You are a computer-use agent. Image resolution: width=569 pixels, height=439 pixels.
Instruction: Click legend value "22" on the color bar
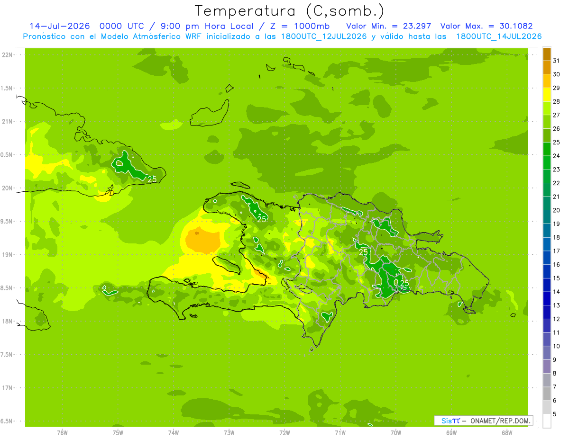[556, 183]
